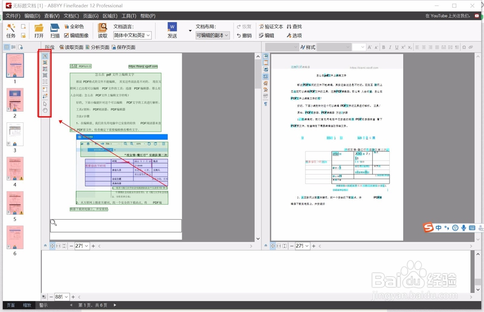Toggle superscript formatting
Screen dimensions: 484x312
point(403,47)
